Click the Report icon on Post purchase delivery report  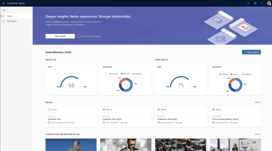[x=214, y=109]
